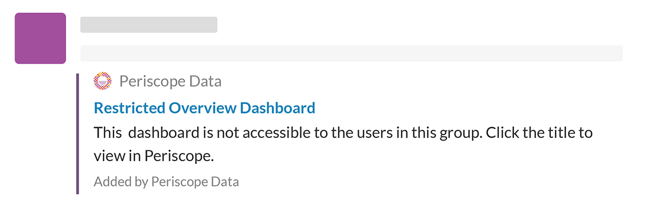Select the blurred username placeholder bar
The width and height of the screenshot is (647, 202).
click(x=149, y=24)
